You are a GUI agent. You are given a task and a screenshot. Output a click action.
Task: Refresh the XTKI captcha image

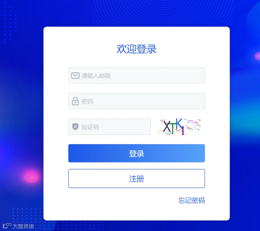pos(180,127)
